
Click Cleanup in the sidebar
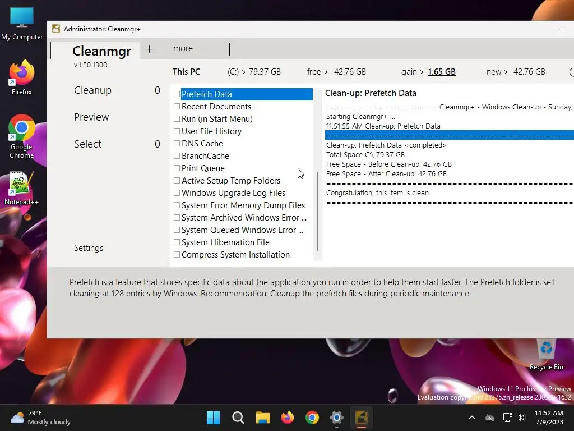click(92, 90)
